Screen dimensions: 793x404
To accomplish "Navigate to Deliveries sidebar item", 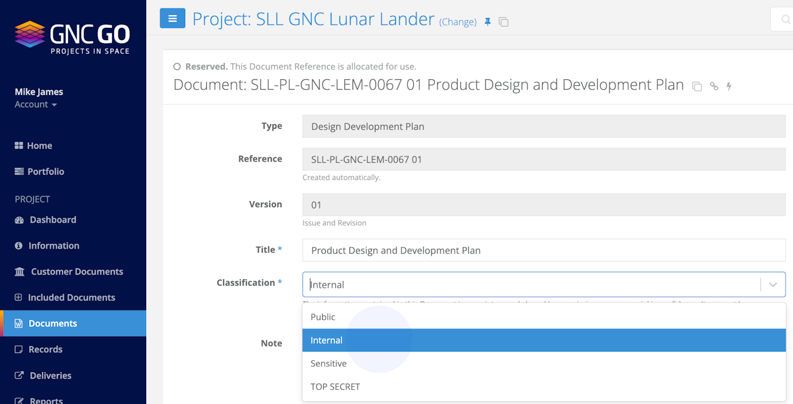I will (x=50, y=376).
